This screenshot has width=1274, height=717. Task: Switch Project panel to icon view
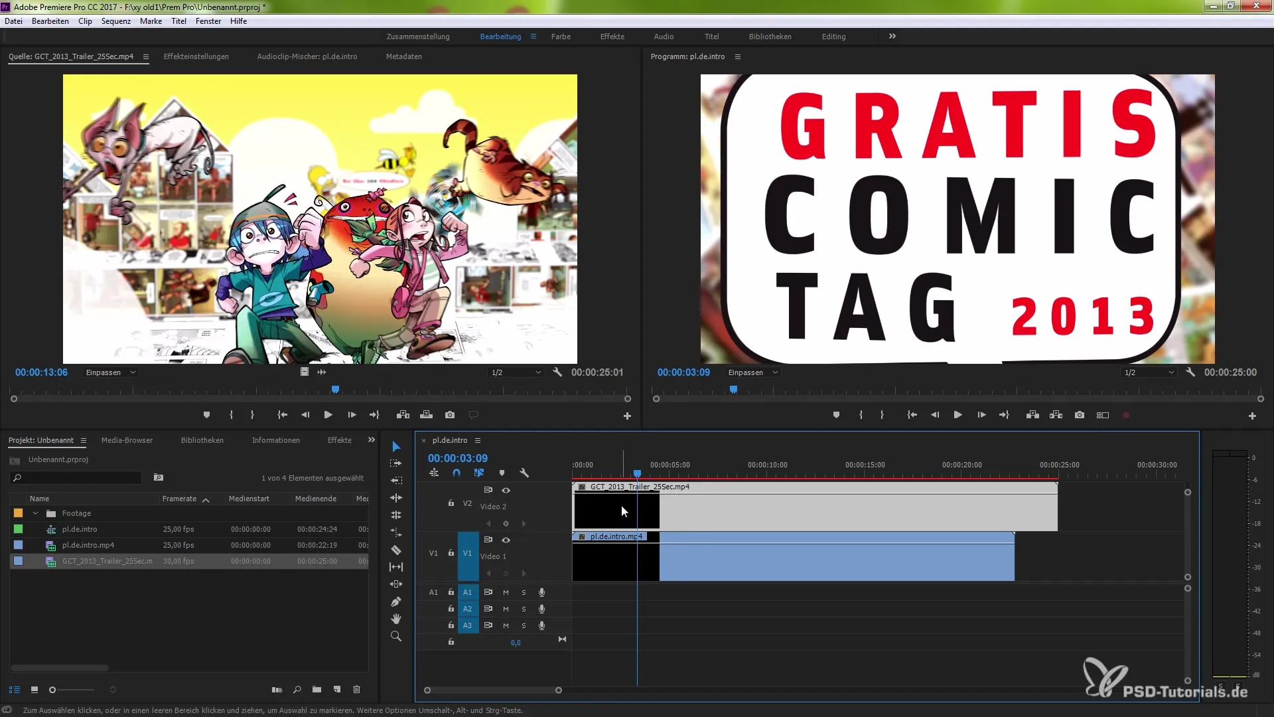tap(35, 690)
